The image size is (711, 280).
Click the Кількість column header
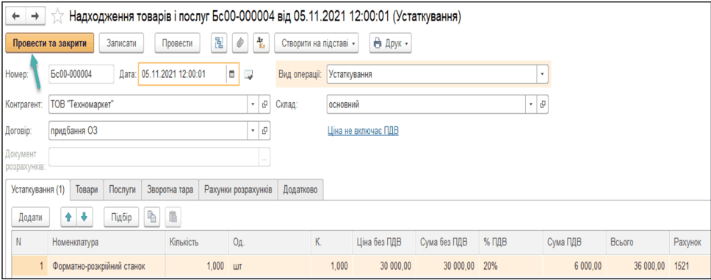point(198,243)
